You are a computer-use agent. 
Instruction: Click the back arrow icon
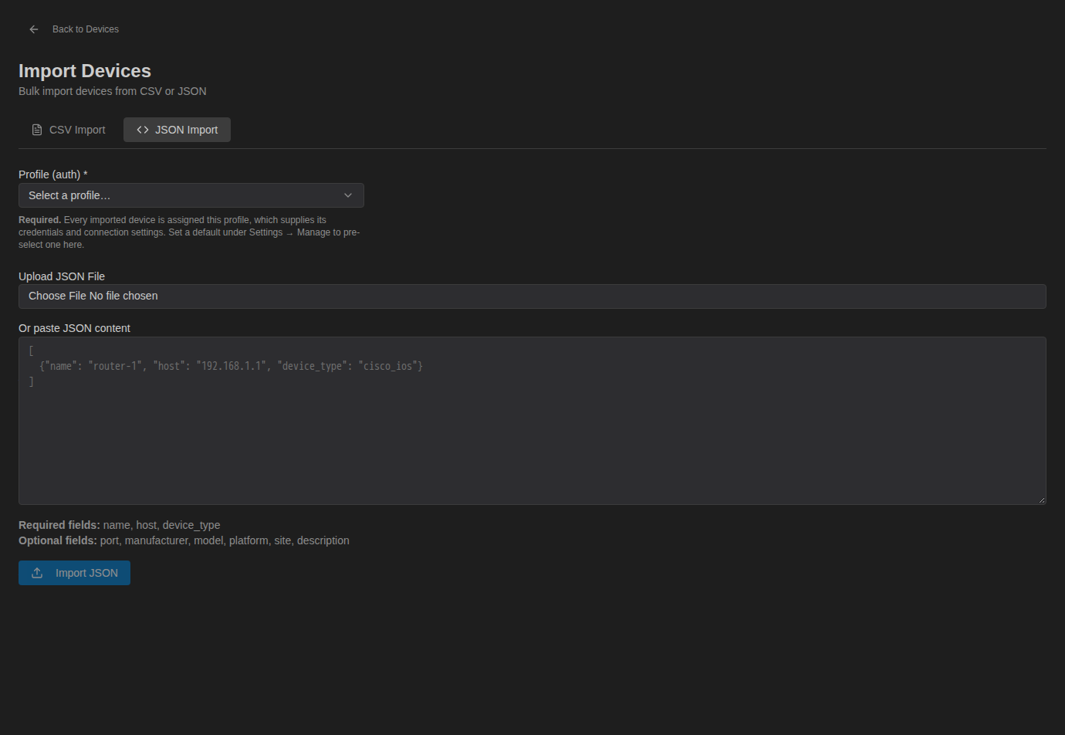[x=34, y=29]
